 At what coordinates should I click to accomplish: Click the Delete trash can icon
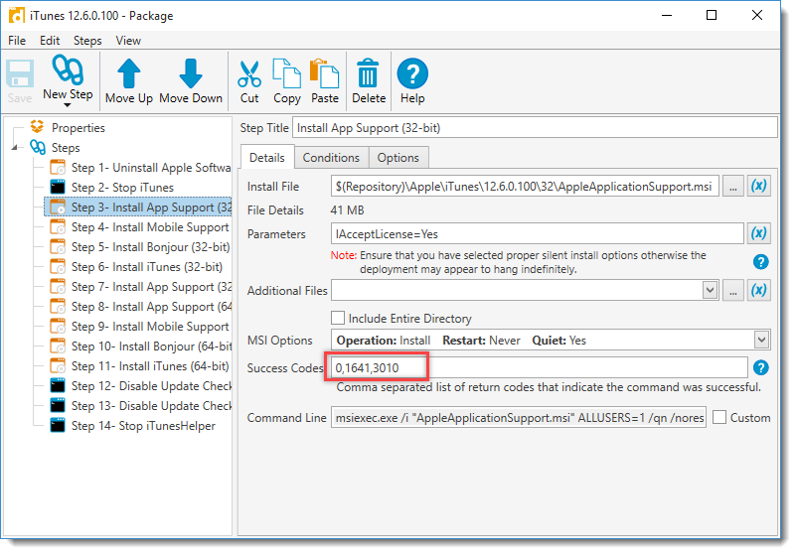[369, 73]
